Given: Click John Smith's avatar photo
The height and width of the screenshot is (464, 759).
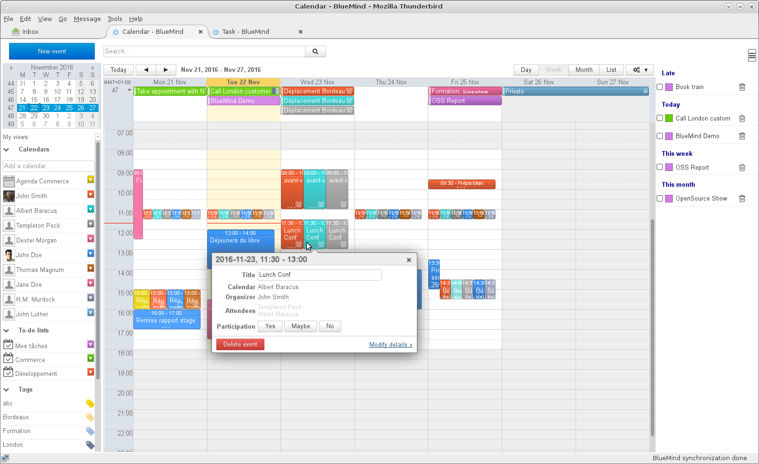Looking at the screenshot, I should 9,196.
